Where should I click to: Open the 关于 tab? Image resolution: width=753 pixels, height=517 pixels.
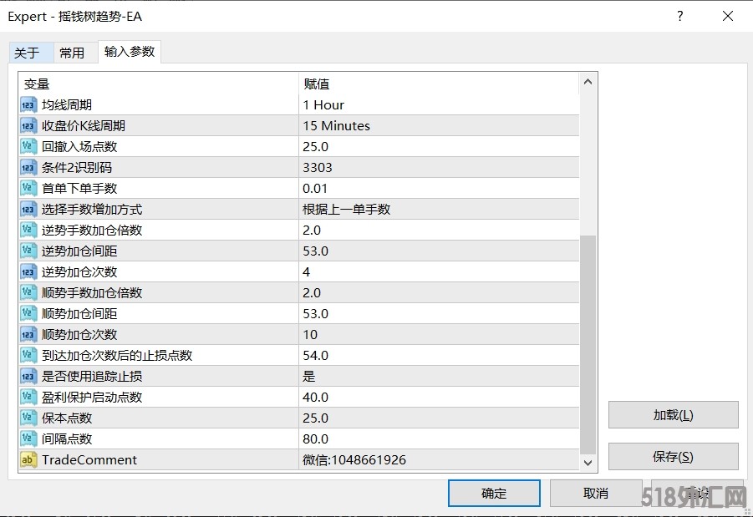31,53
